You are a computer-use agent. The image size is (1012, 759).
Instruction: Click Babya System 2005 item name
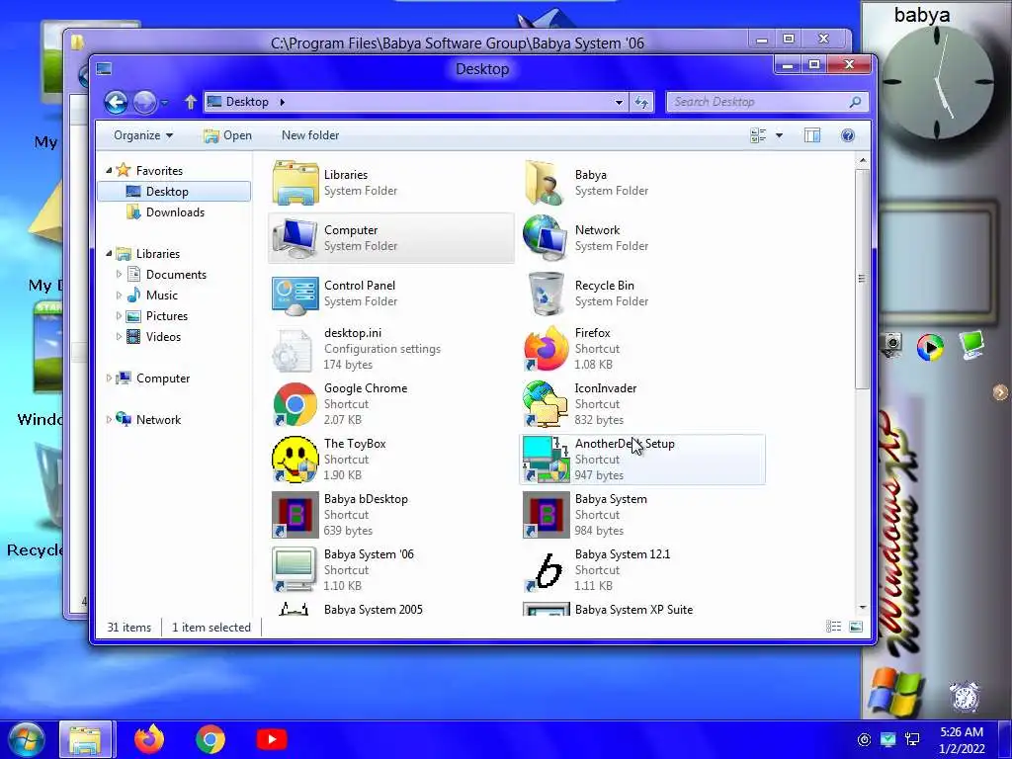click(373, 609)
